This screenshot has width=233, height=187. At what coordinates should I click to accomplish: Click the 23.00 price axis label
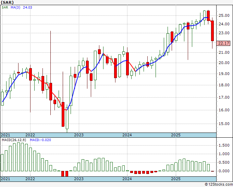coord(224,33)
